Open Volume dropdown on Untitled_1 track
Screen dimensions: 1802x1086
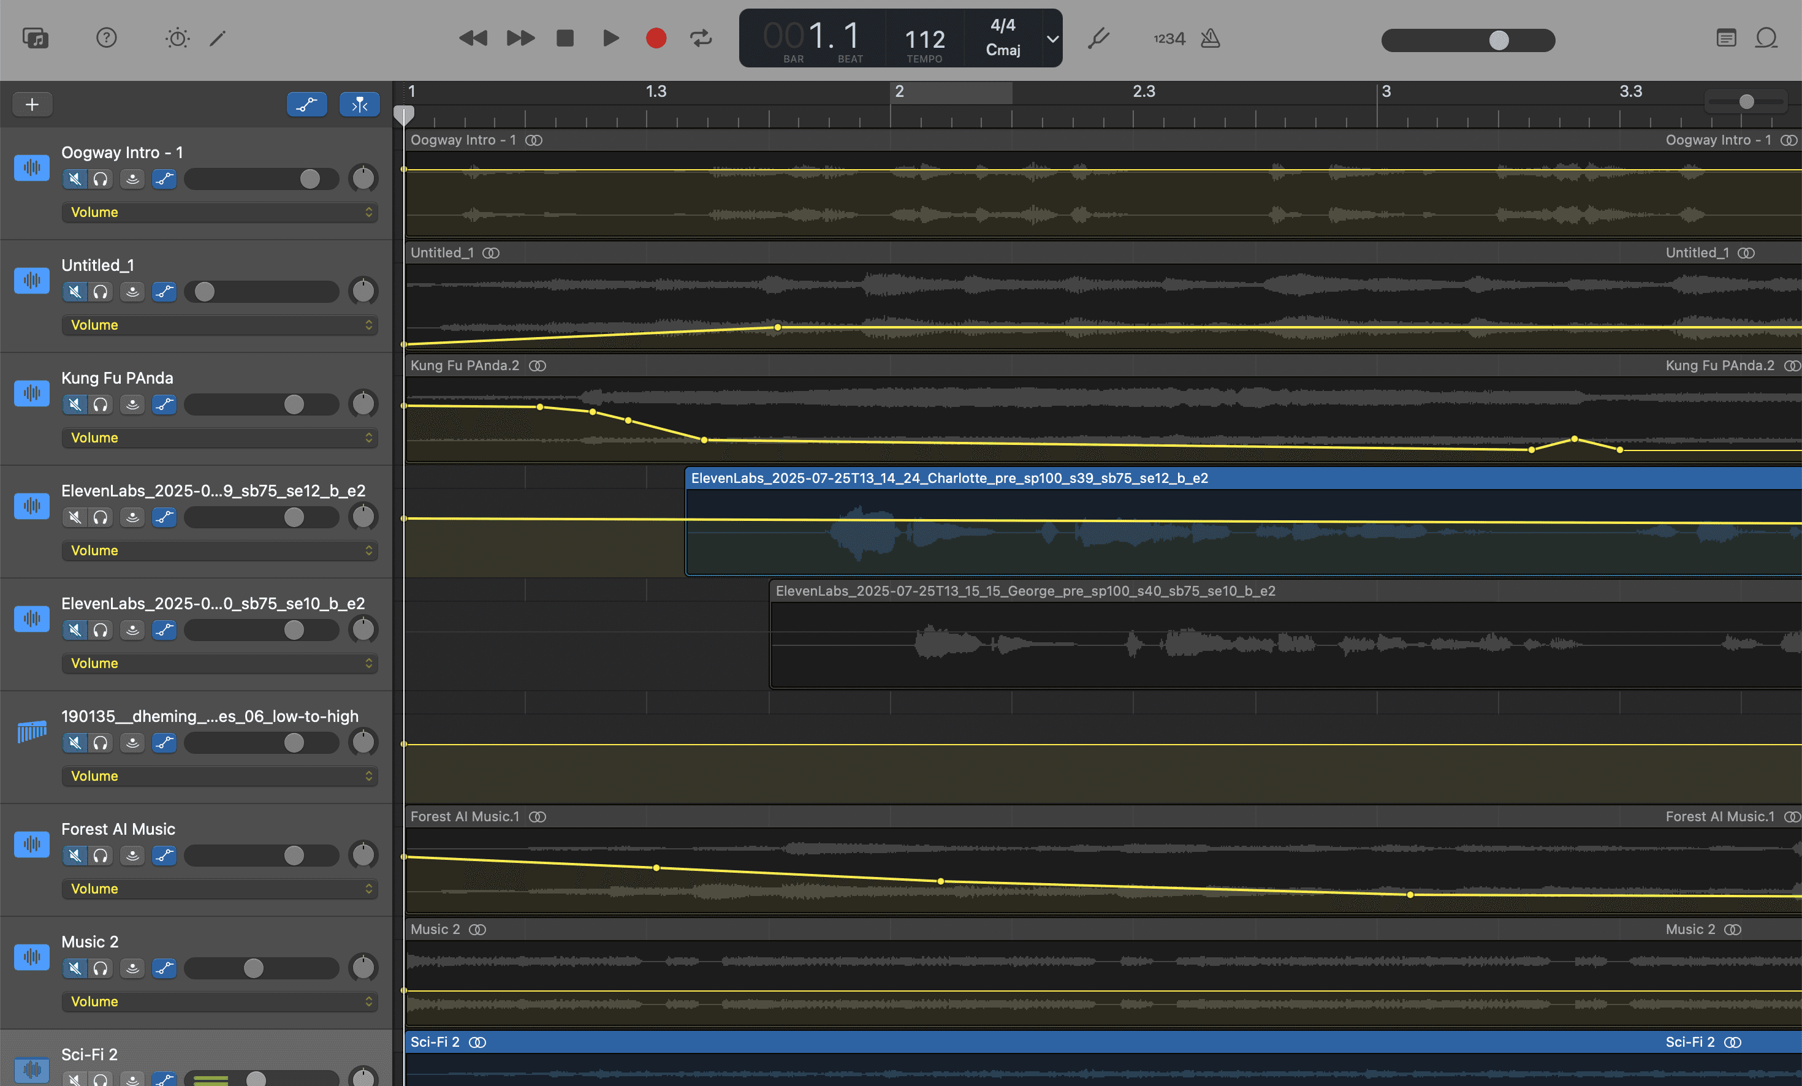219,325
